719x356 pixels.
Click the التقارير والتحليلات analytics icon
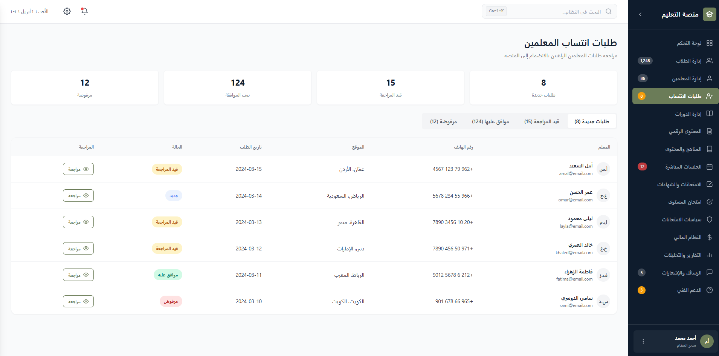(710, 255)
